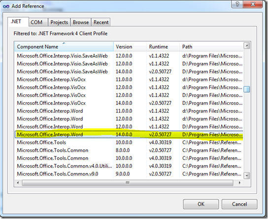Open the context help question mark button
This screenshot has width=268, height=219.
pyautogui.click(x=237, y=4)
